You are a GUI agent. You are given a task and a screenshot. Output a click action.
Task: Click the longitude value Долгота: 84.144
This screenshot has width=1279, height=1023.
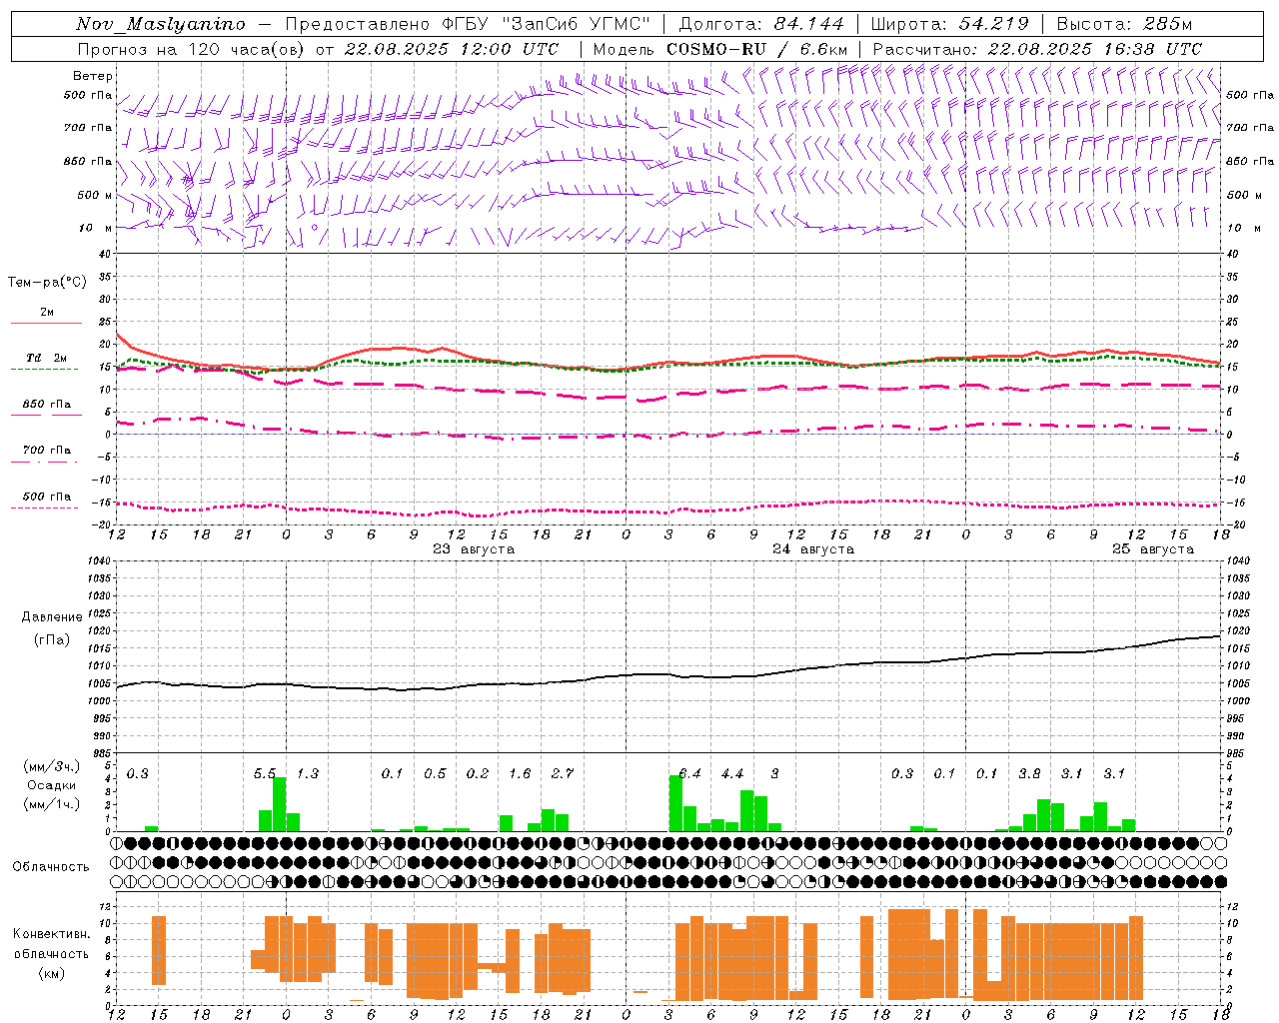point(761,24)
